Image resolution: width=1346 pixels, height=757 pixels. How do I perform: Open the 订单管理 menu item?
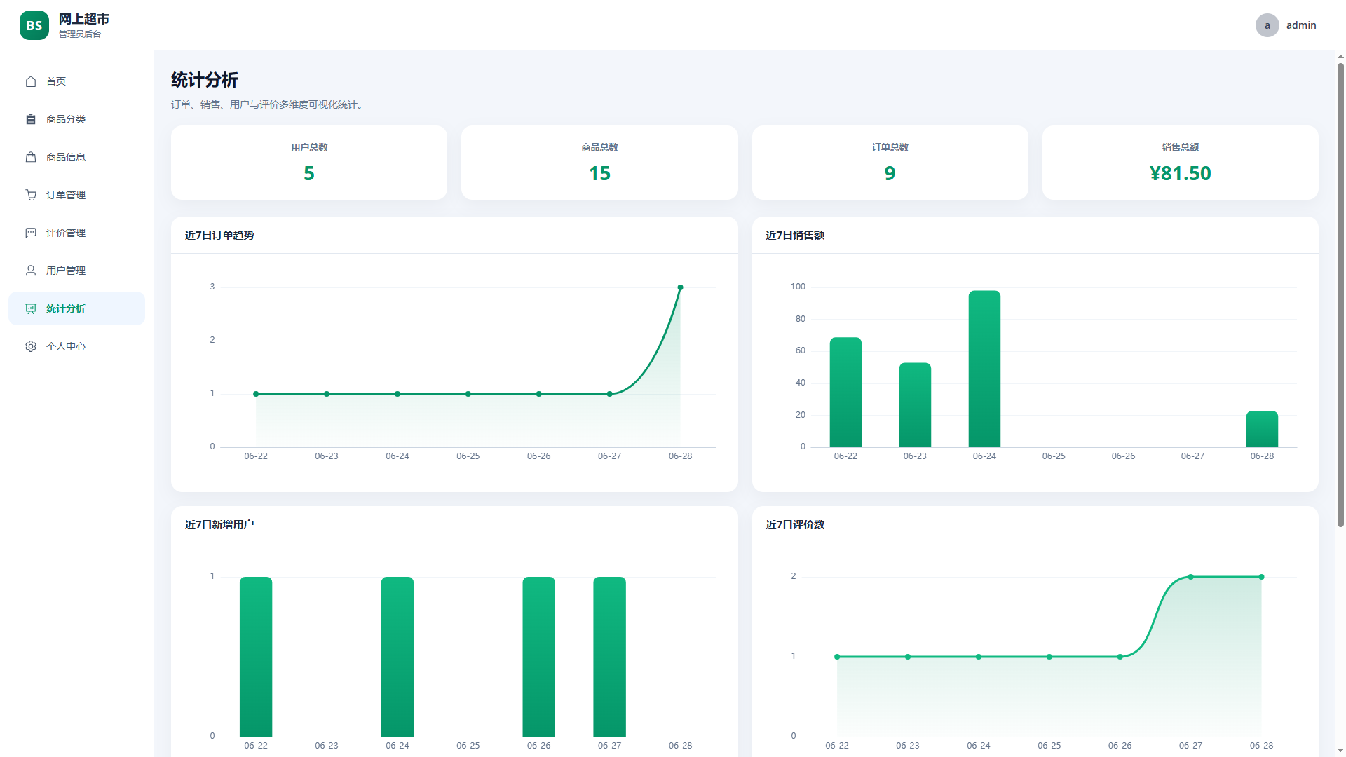click(76, 195)
